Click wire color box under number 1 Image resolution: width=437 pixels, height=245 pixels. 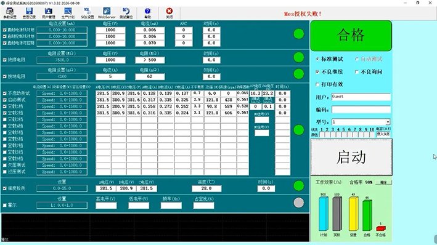(322, 134)
